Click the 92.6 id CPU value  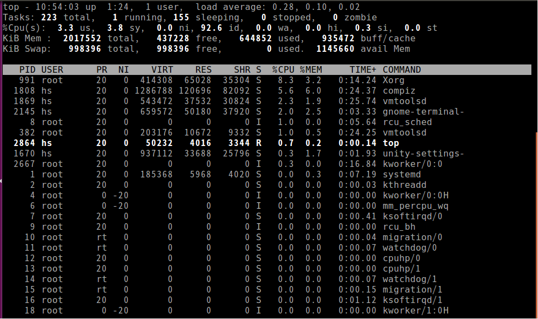[x=211, y=28]
